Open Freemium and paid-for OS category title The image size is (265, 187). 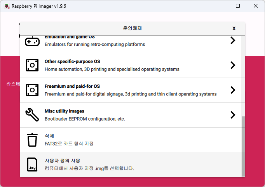(x=72, y=86)
